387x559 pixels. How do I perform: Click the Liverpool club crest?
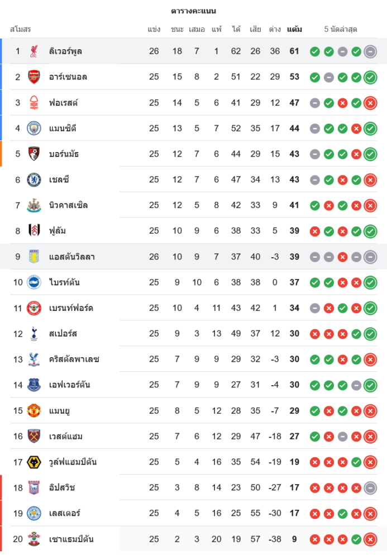pyautogui.click(x=34, y=51)
